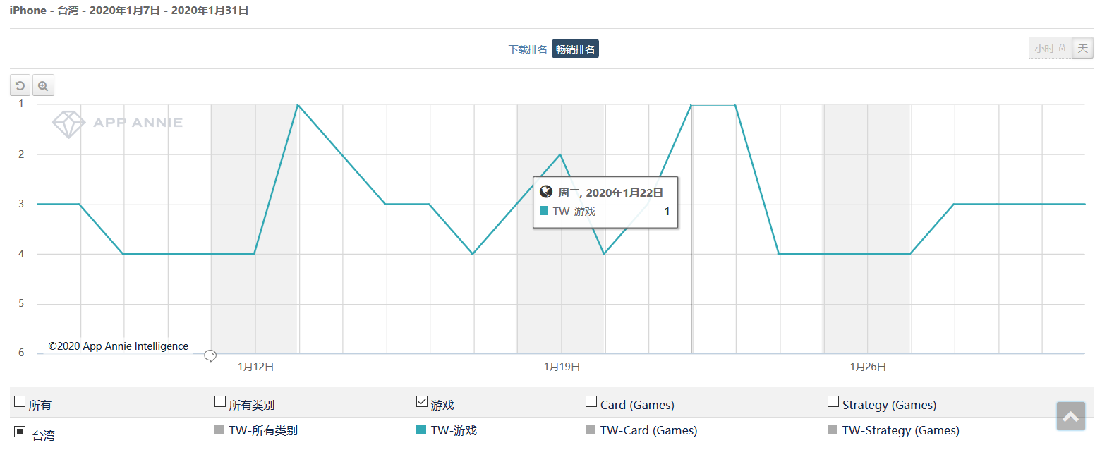
Task: Click the App Annie diamond logo
Action: point(68,123)
